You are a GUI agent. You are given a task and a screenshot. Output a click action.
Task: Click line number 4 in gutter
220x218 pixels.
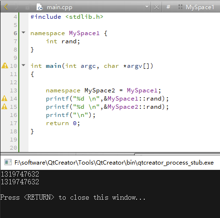[15, 17]
